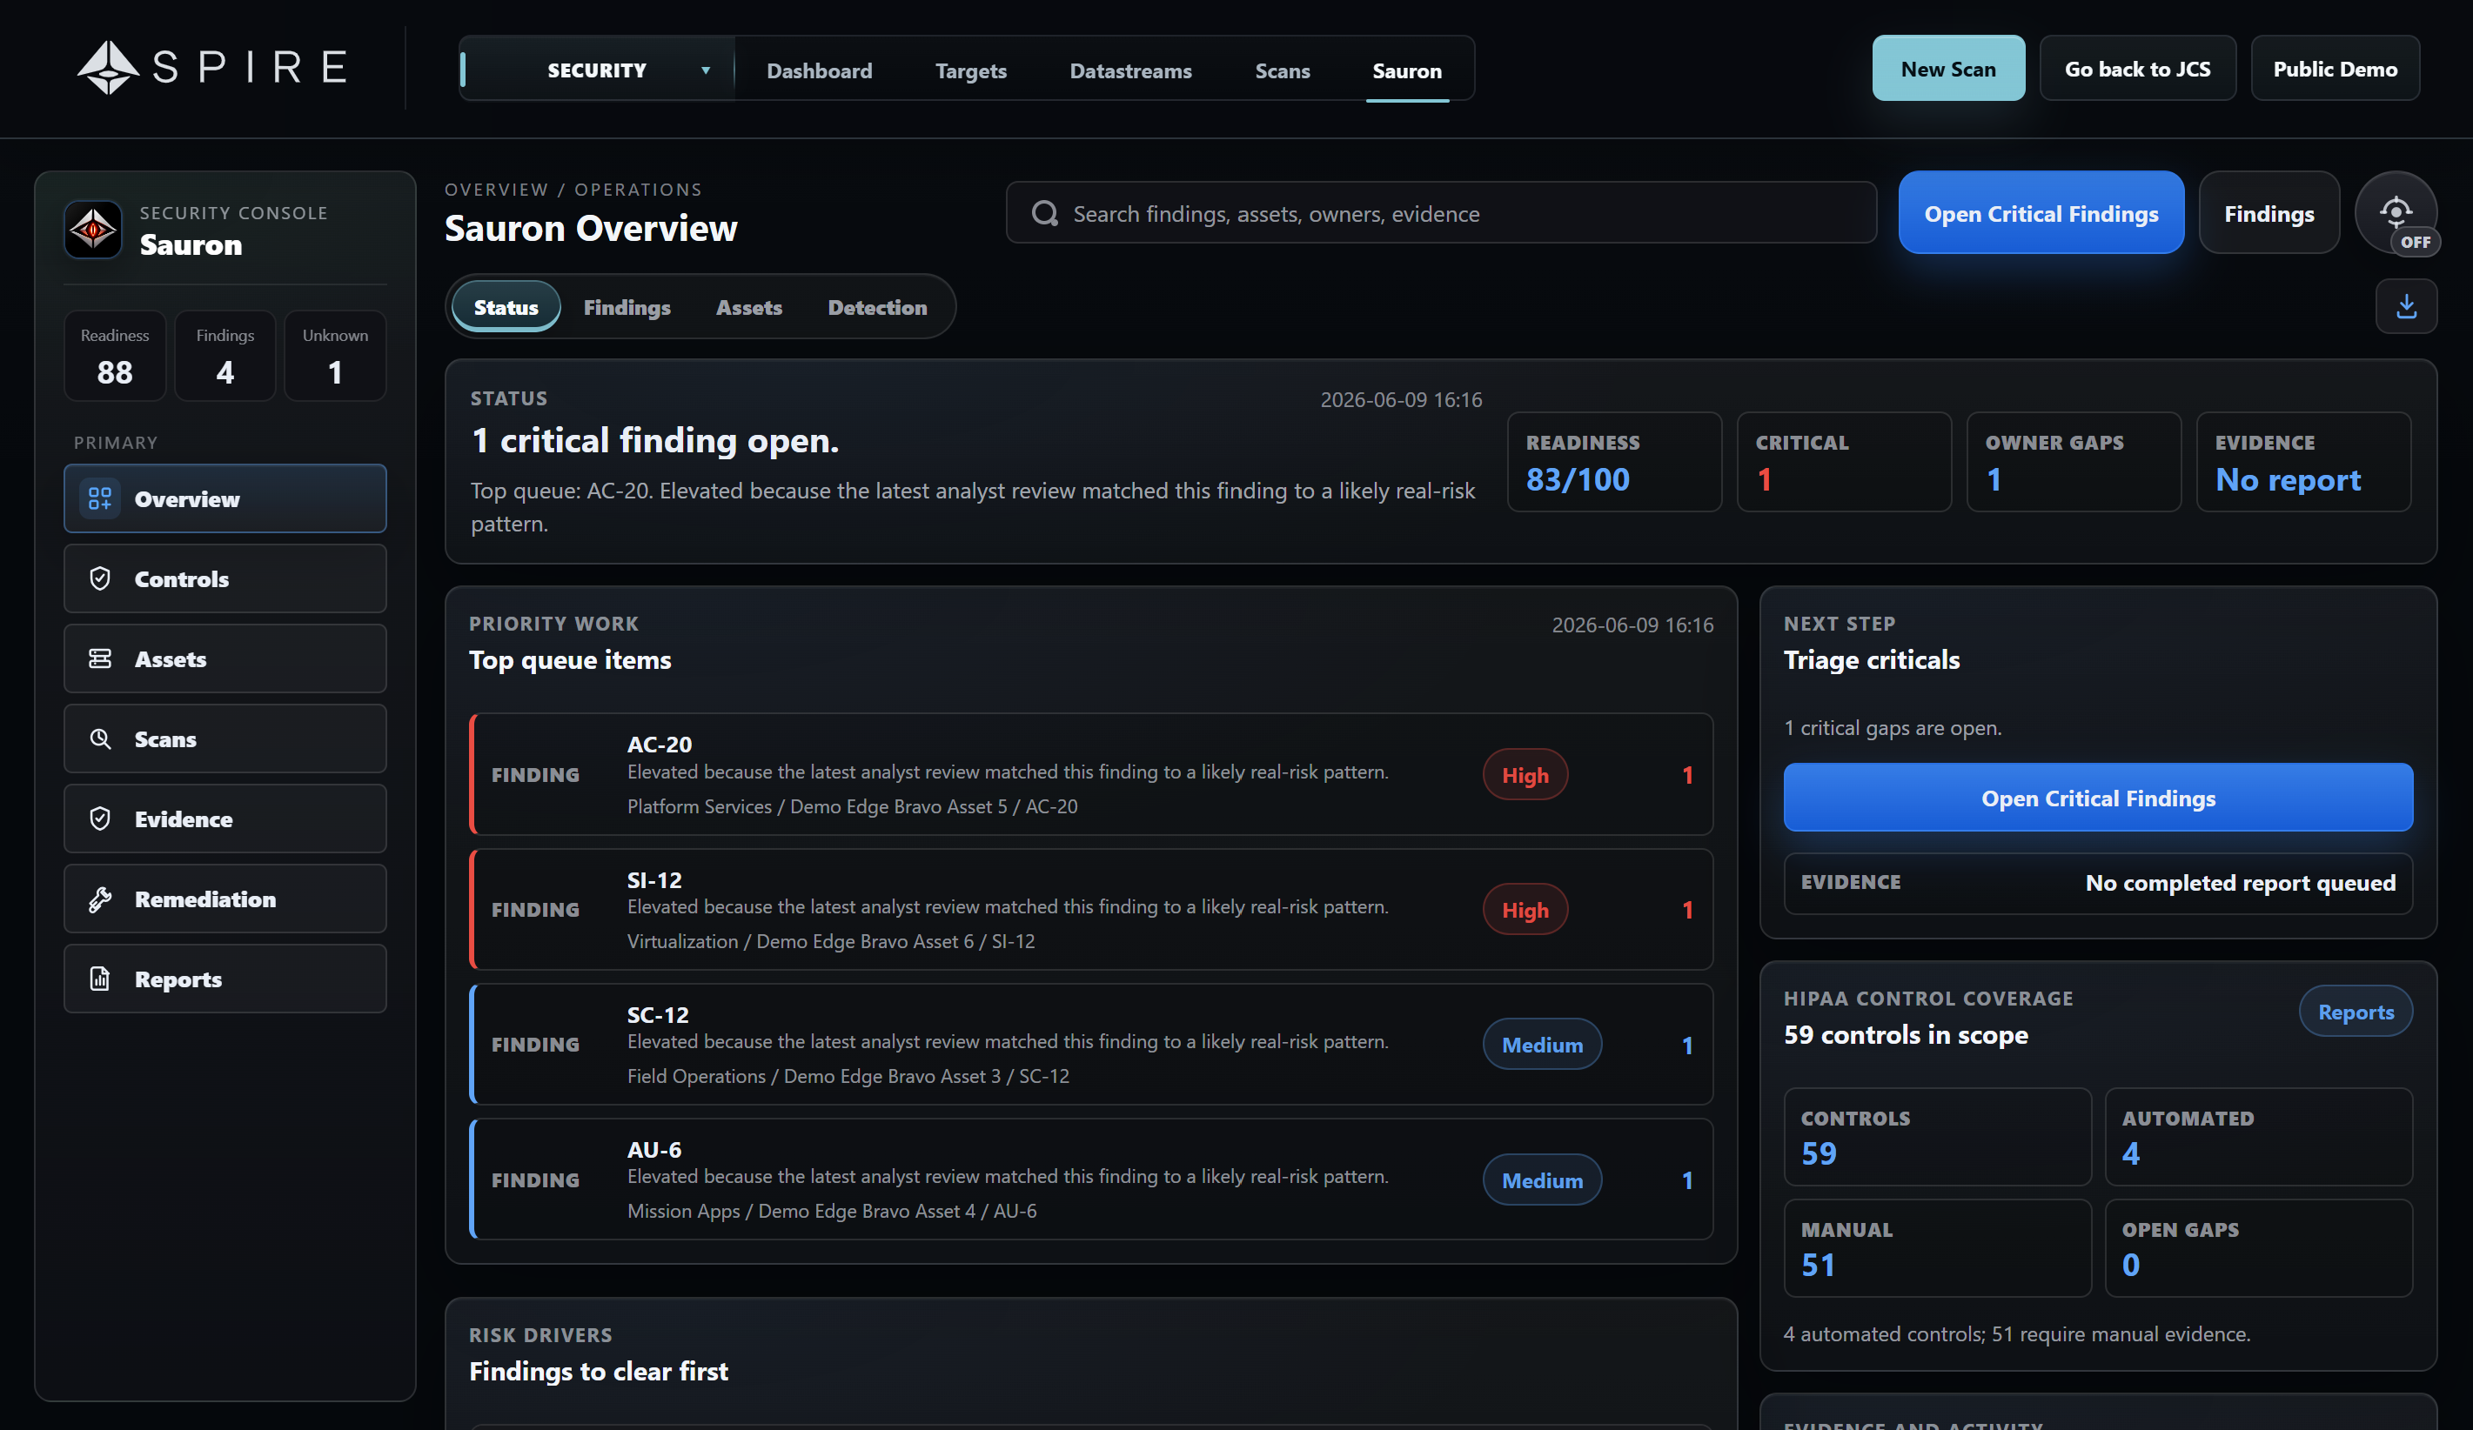Click the High badge on AC-20
Image resolution: width=2473 pixels, height=1430 pixels.
[x=1524, y=775]
